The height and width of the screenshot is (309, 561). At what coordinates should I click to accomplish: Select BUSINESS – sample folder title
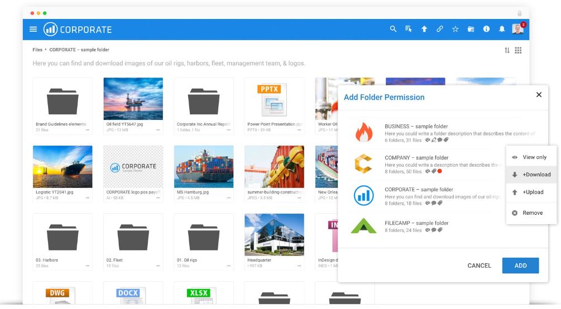click(x=416, y=126)
